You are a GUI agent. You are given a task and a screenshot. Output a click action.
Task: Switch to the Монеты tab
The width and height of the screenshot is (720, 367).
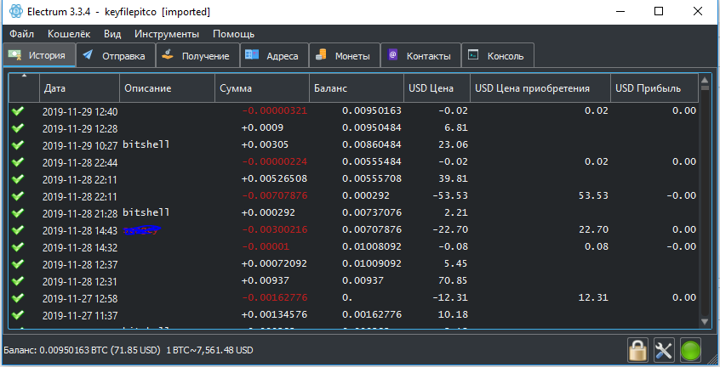[345, 55]
